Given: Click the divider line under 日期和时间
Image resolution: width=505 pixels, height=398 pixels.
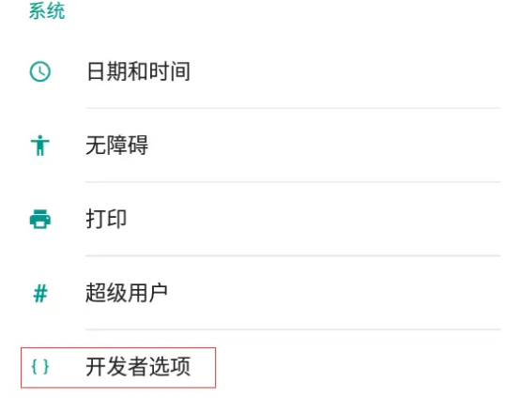Looking at the screenshot, I should (293, 109).
